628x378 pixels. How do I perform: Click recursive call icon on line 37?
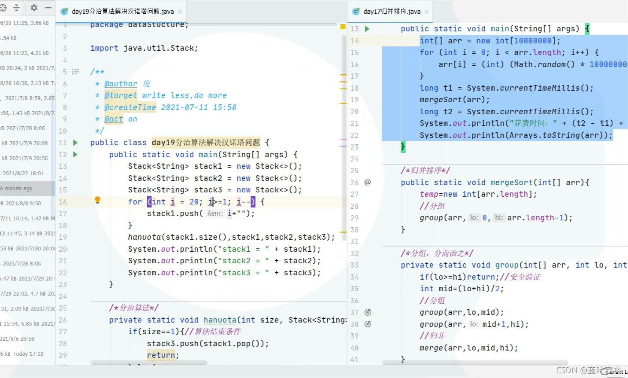click(x=368, y=312)
